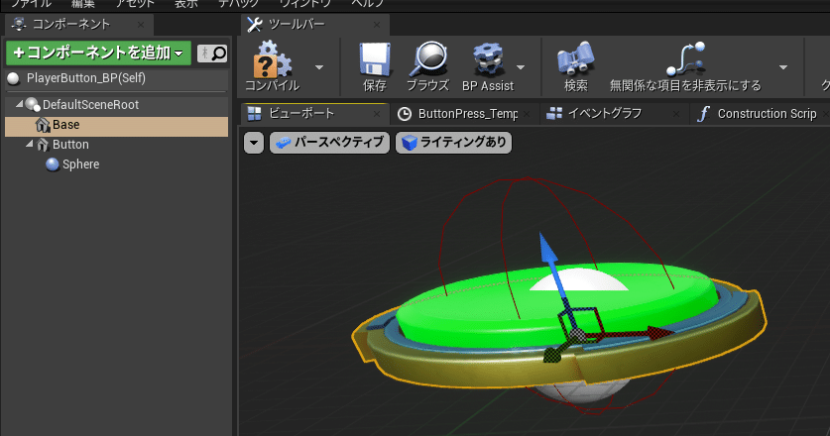
Task: Click the timeline clock icon on ButtonPress_Temp
Action: tap(405, 114)
